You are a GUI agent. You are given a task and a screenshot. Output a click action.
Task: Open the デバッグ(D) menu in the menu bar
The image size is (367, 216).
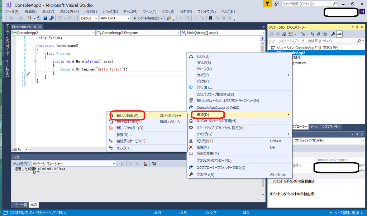click(x=110, y=11)
